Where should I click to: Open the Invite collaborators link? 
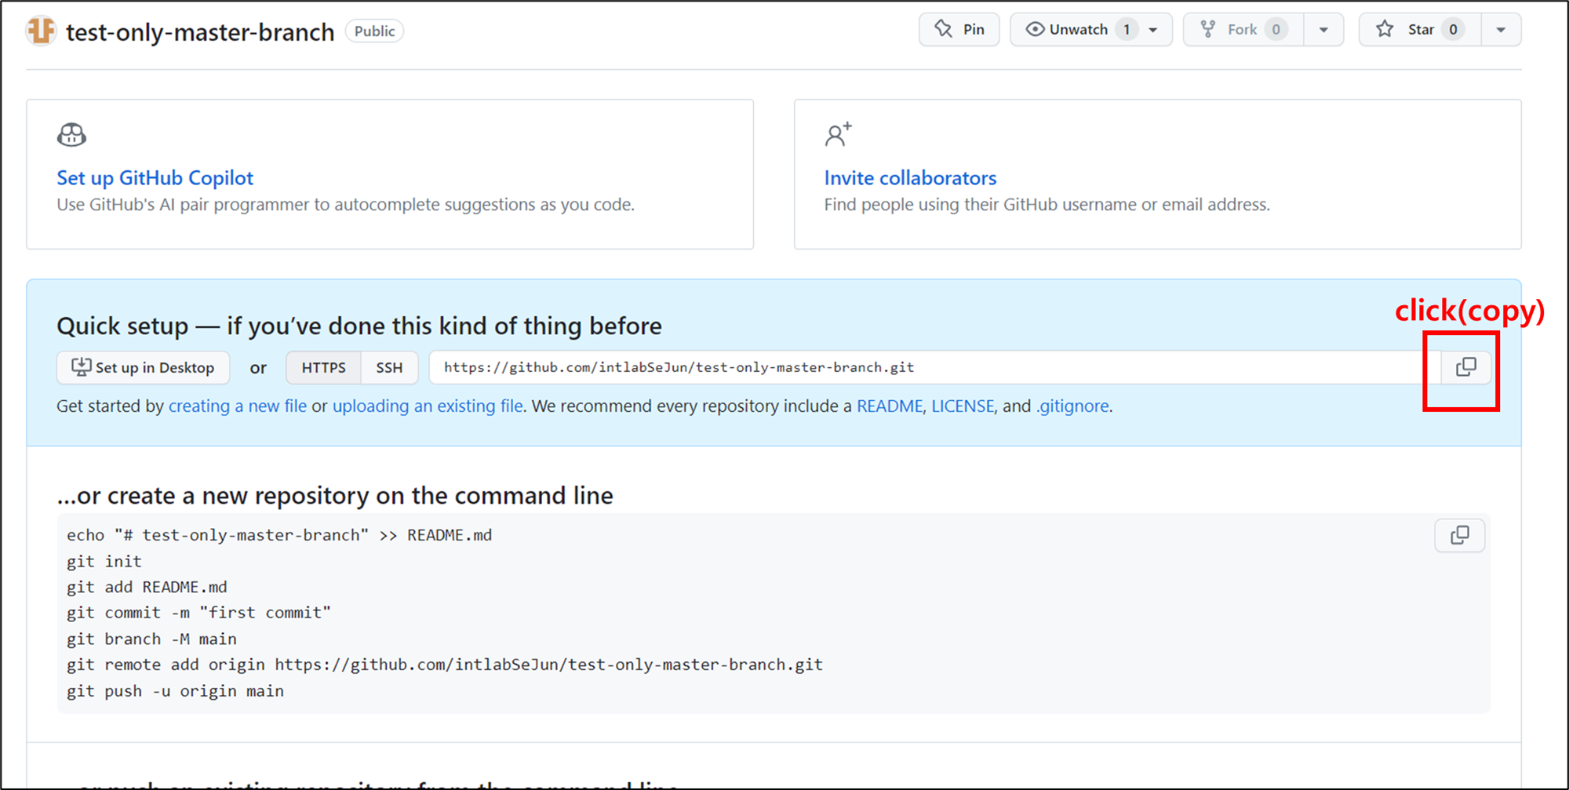coord(910,178)
